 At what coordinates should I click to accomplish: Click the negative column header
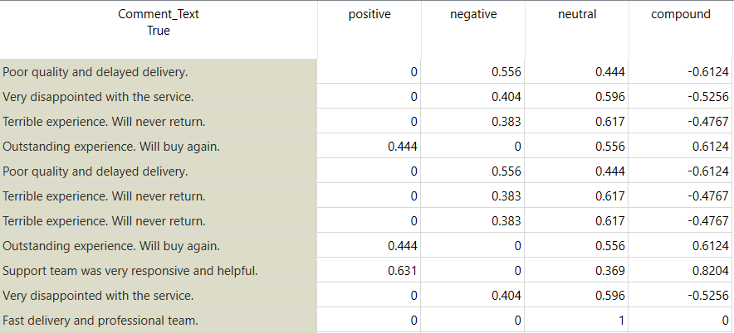tap(473, 14)
